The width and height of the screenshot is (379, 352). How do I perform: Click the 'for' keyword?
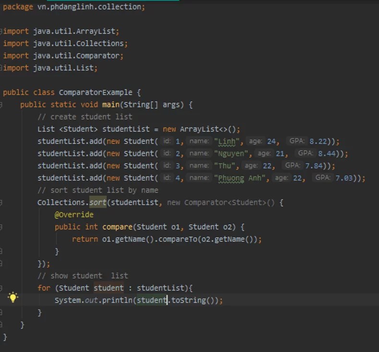[x=44, y=288]
